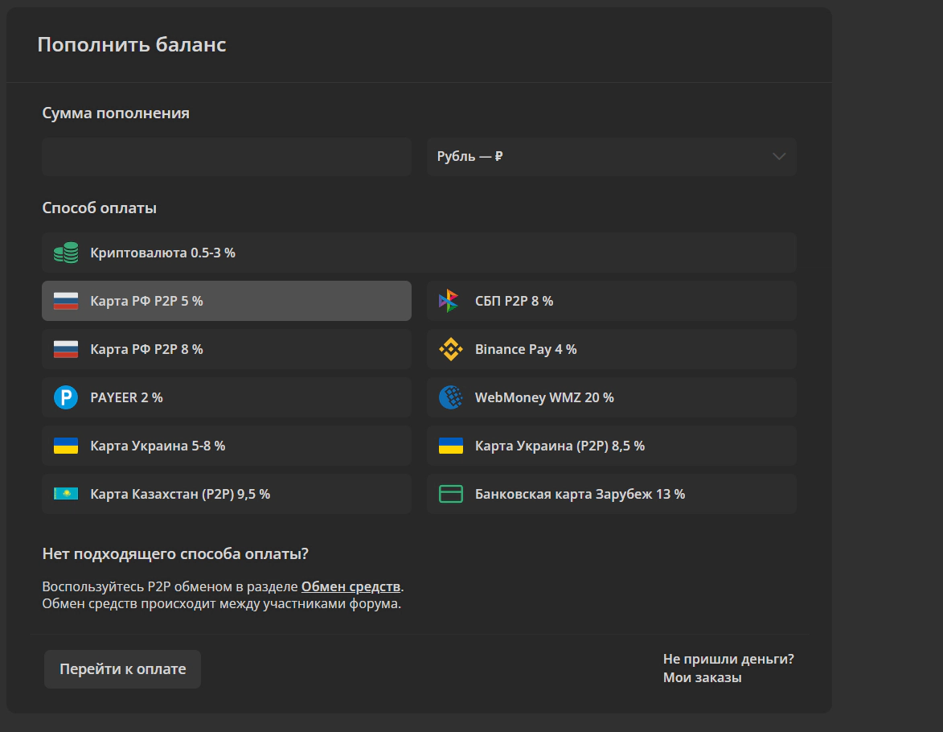Focus the Сумма пополнения amount field

pos(227,156)
